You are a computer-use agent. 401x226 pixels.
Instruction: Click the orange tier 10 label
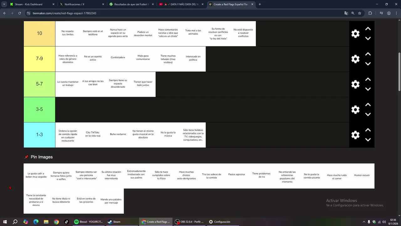[39, 34]
